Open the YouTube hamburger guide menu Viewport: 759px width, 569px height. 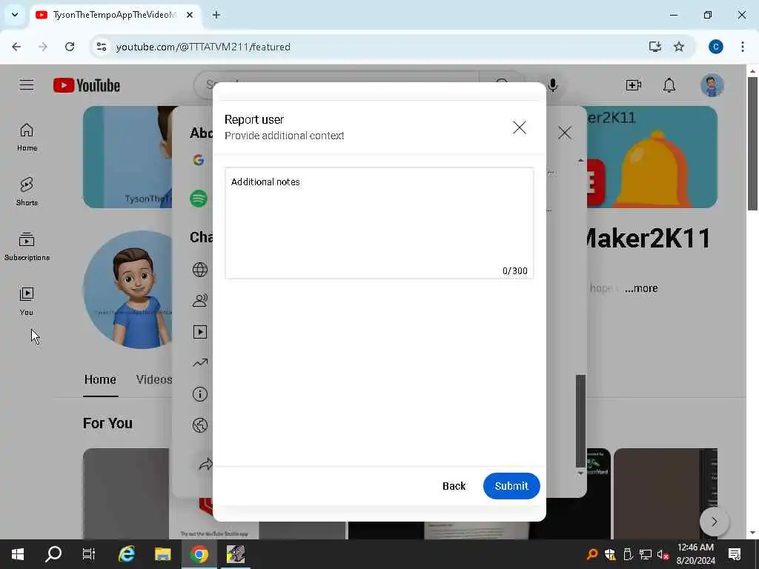click(27, 85)
